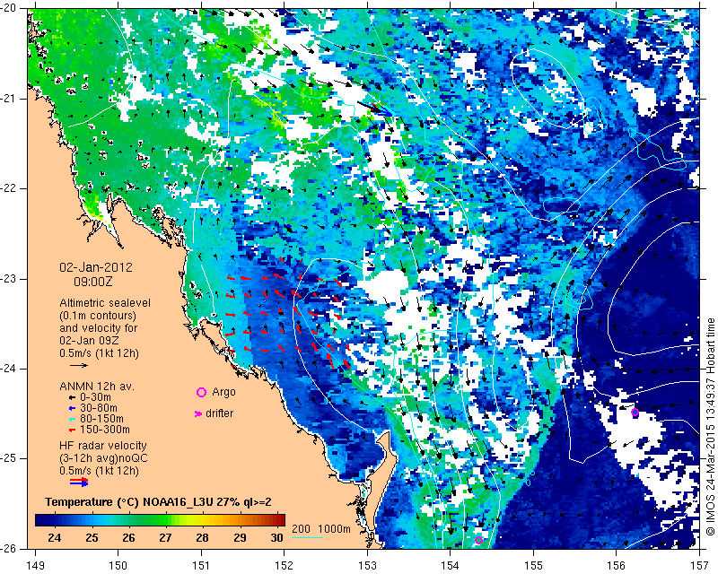Click the cyan 200m contour legend line
The image size is (718, 574).
pyautogui.click(x=307, y=537)
